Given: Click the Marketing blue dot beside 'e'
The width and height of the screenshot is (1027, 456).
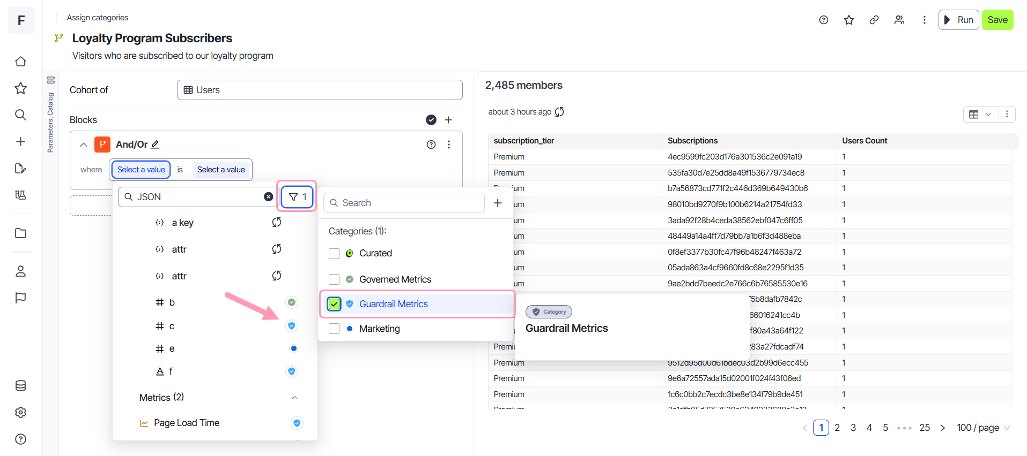Looking at the screenshot, I should (x=293, y=348).
